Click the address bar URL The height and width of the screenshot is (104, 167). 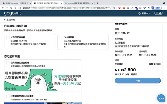pyautogui.click(x=67, y=8)
